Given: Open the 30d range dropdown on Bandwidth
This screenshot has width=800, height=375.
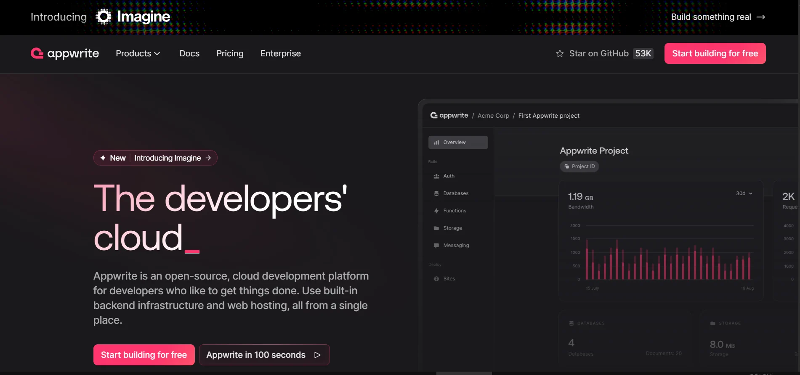Looking at the screenshot, I should [x=744, y=193].
